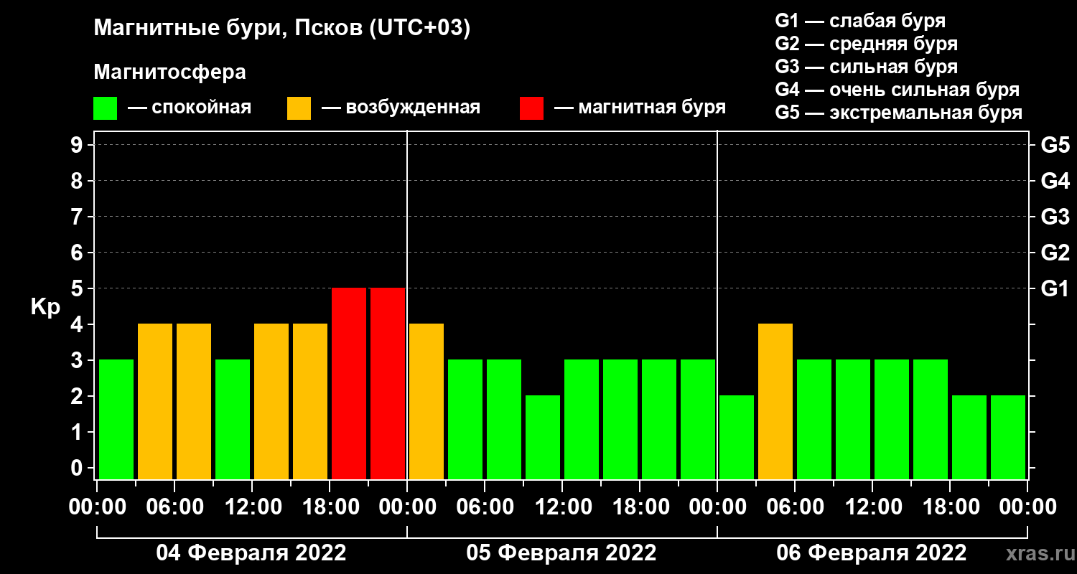Click 'G5 — экстремальная буря' legend line
This screenshot has height=574, width=1077.
[898, 113]
